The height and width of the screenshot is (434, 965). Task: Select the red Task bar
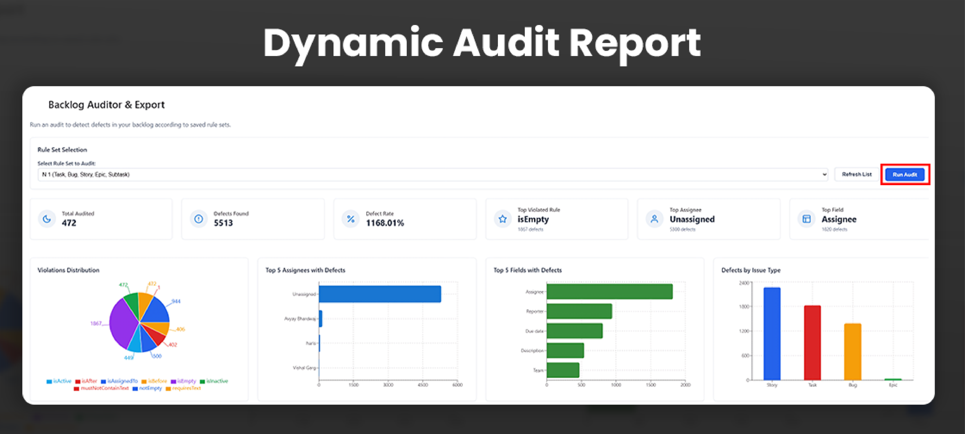[812, 342]
